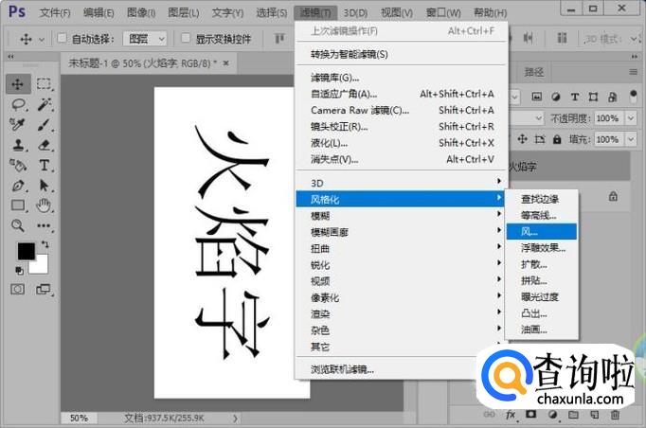646x428 pixels.
Task: Open the 帮助(H) menu
Action: coord(490,12)
